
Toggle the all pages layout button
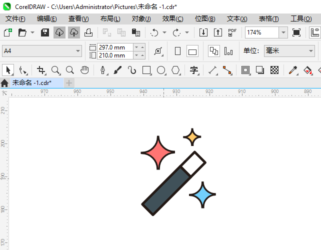[214, 51]
